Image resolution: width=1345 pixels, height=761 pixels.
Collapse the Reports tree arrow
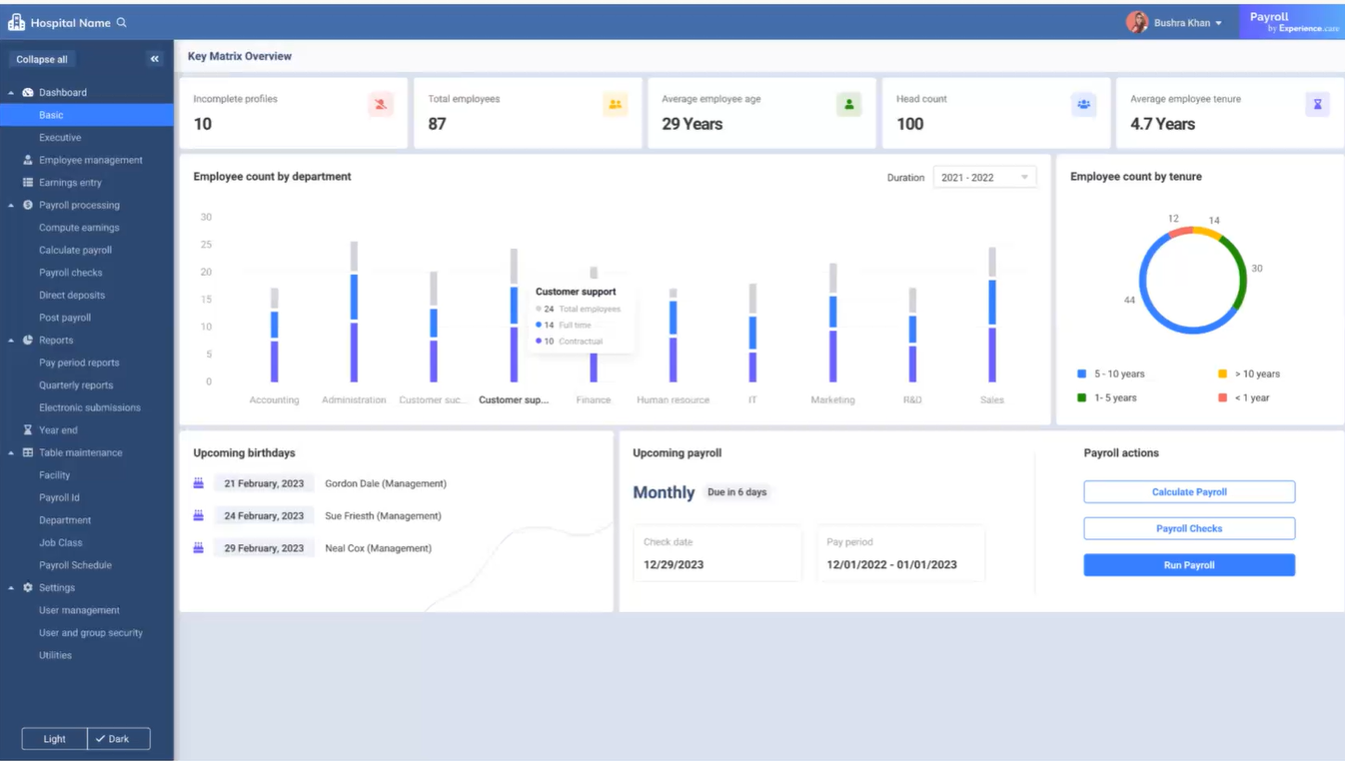tap(11, 341)
